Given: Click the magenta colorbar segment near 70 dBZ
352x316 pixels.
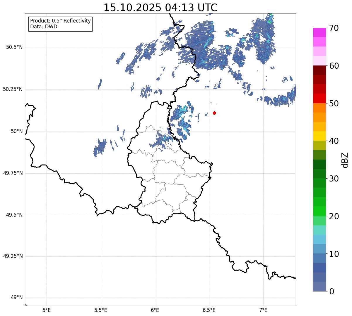Looking at the screenshot, I should pyautogui.click(x=319, y=32).
